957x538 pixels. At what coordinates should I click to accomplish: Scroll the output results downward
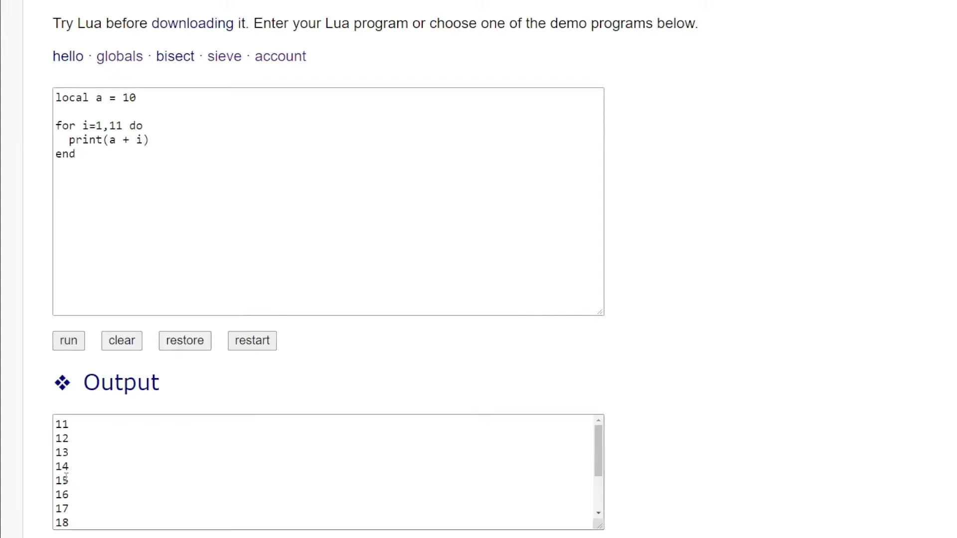click(599, 512)
